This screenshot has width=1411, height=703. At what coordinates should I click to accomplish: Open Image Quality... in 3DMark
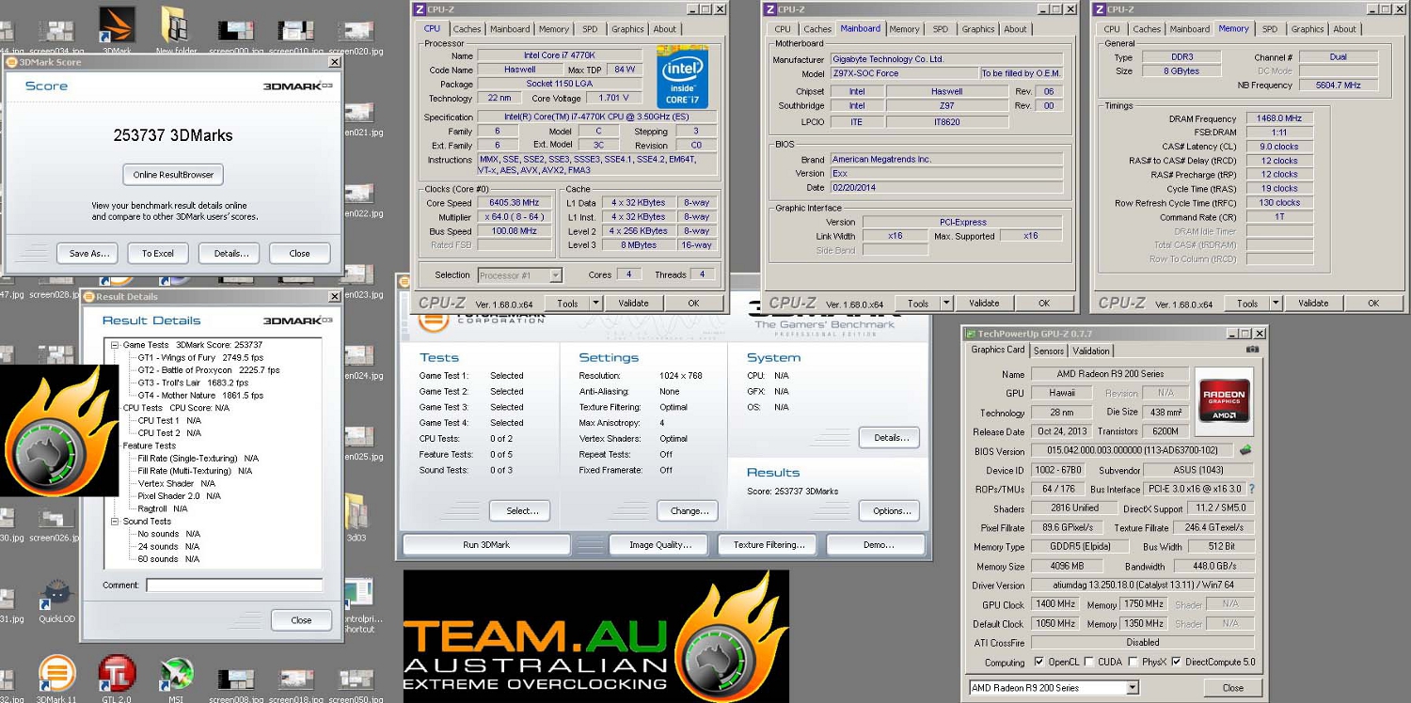[660, 545]
